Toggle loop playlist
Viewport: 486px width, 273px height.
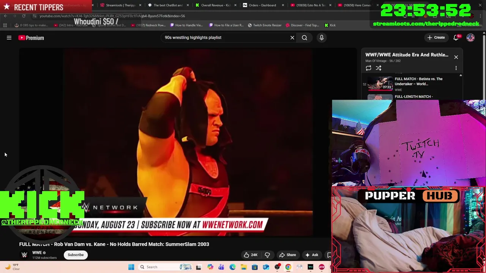[x=368, y=68]
